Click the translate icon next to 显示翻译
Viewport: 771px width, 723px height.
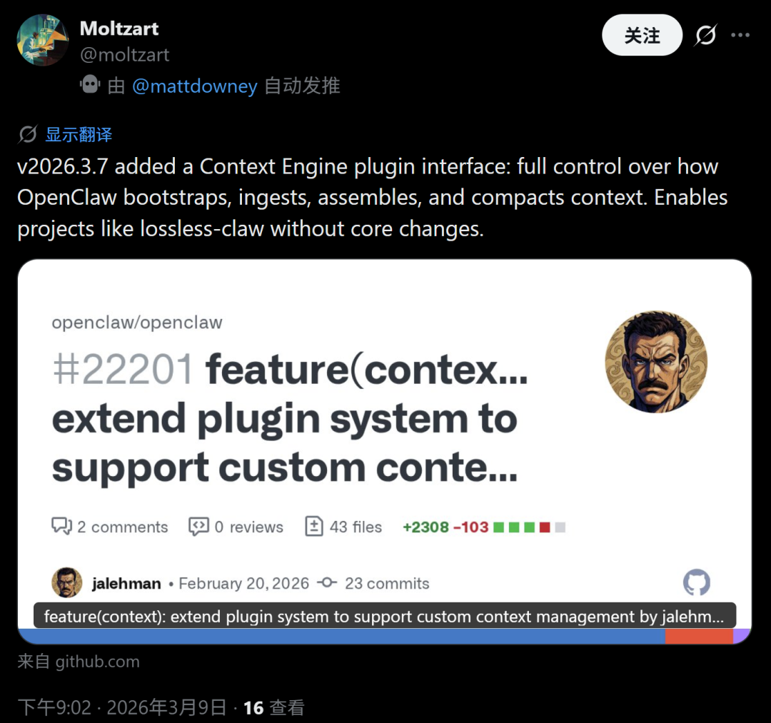coord(28,134)
